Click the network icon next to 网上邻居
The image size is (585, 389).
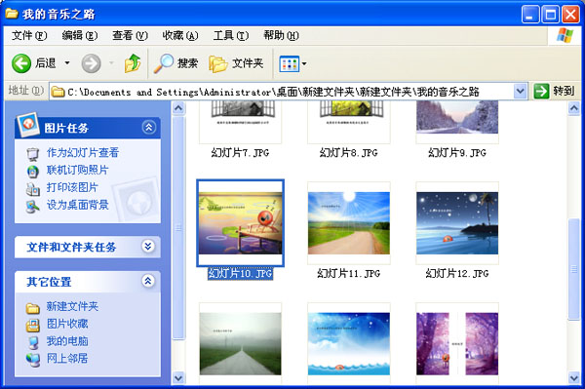pos(33,361)
